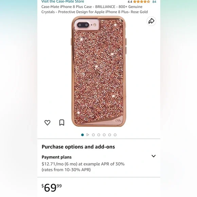Expand the Payment plans chevron
Image resolution: width=197 pixels, height=197 pixels.
coord(154,156)
